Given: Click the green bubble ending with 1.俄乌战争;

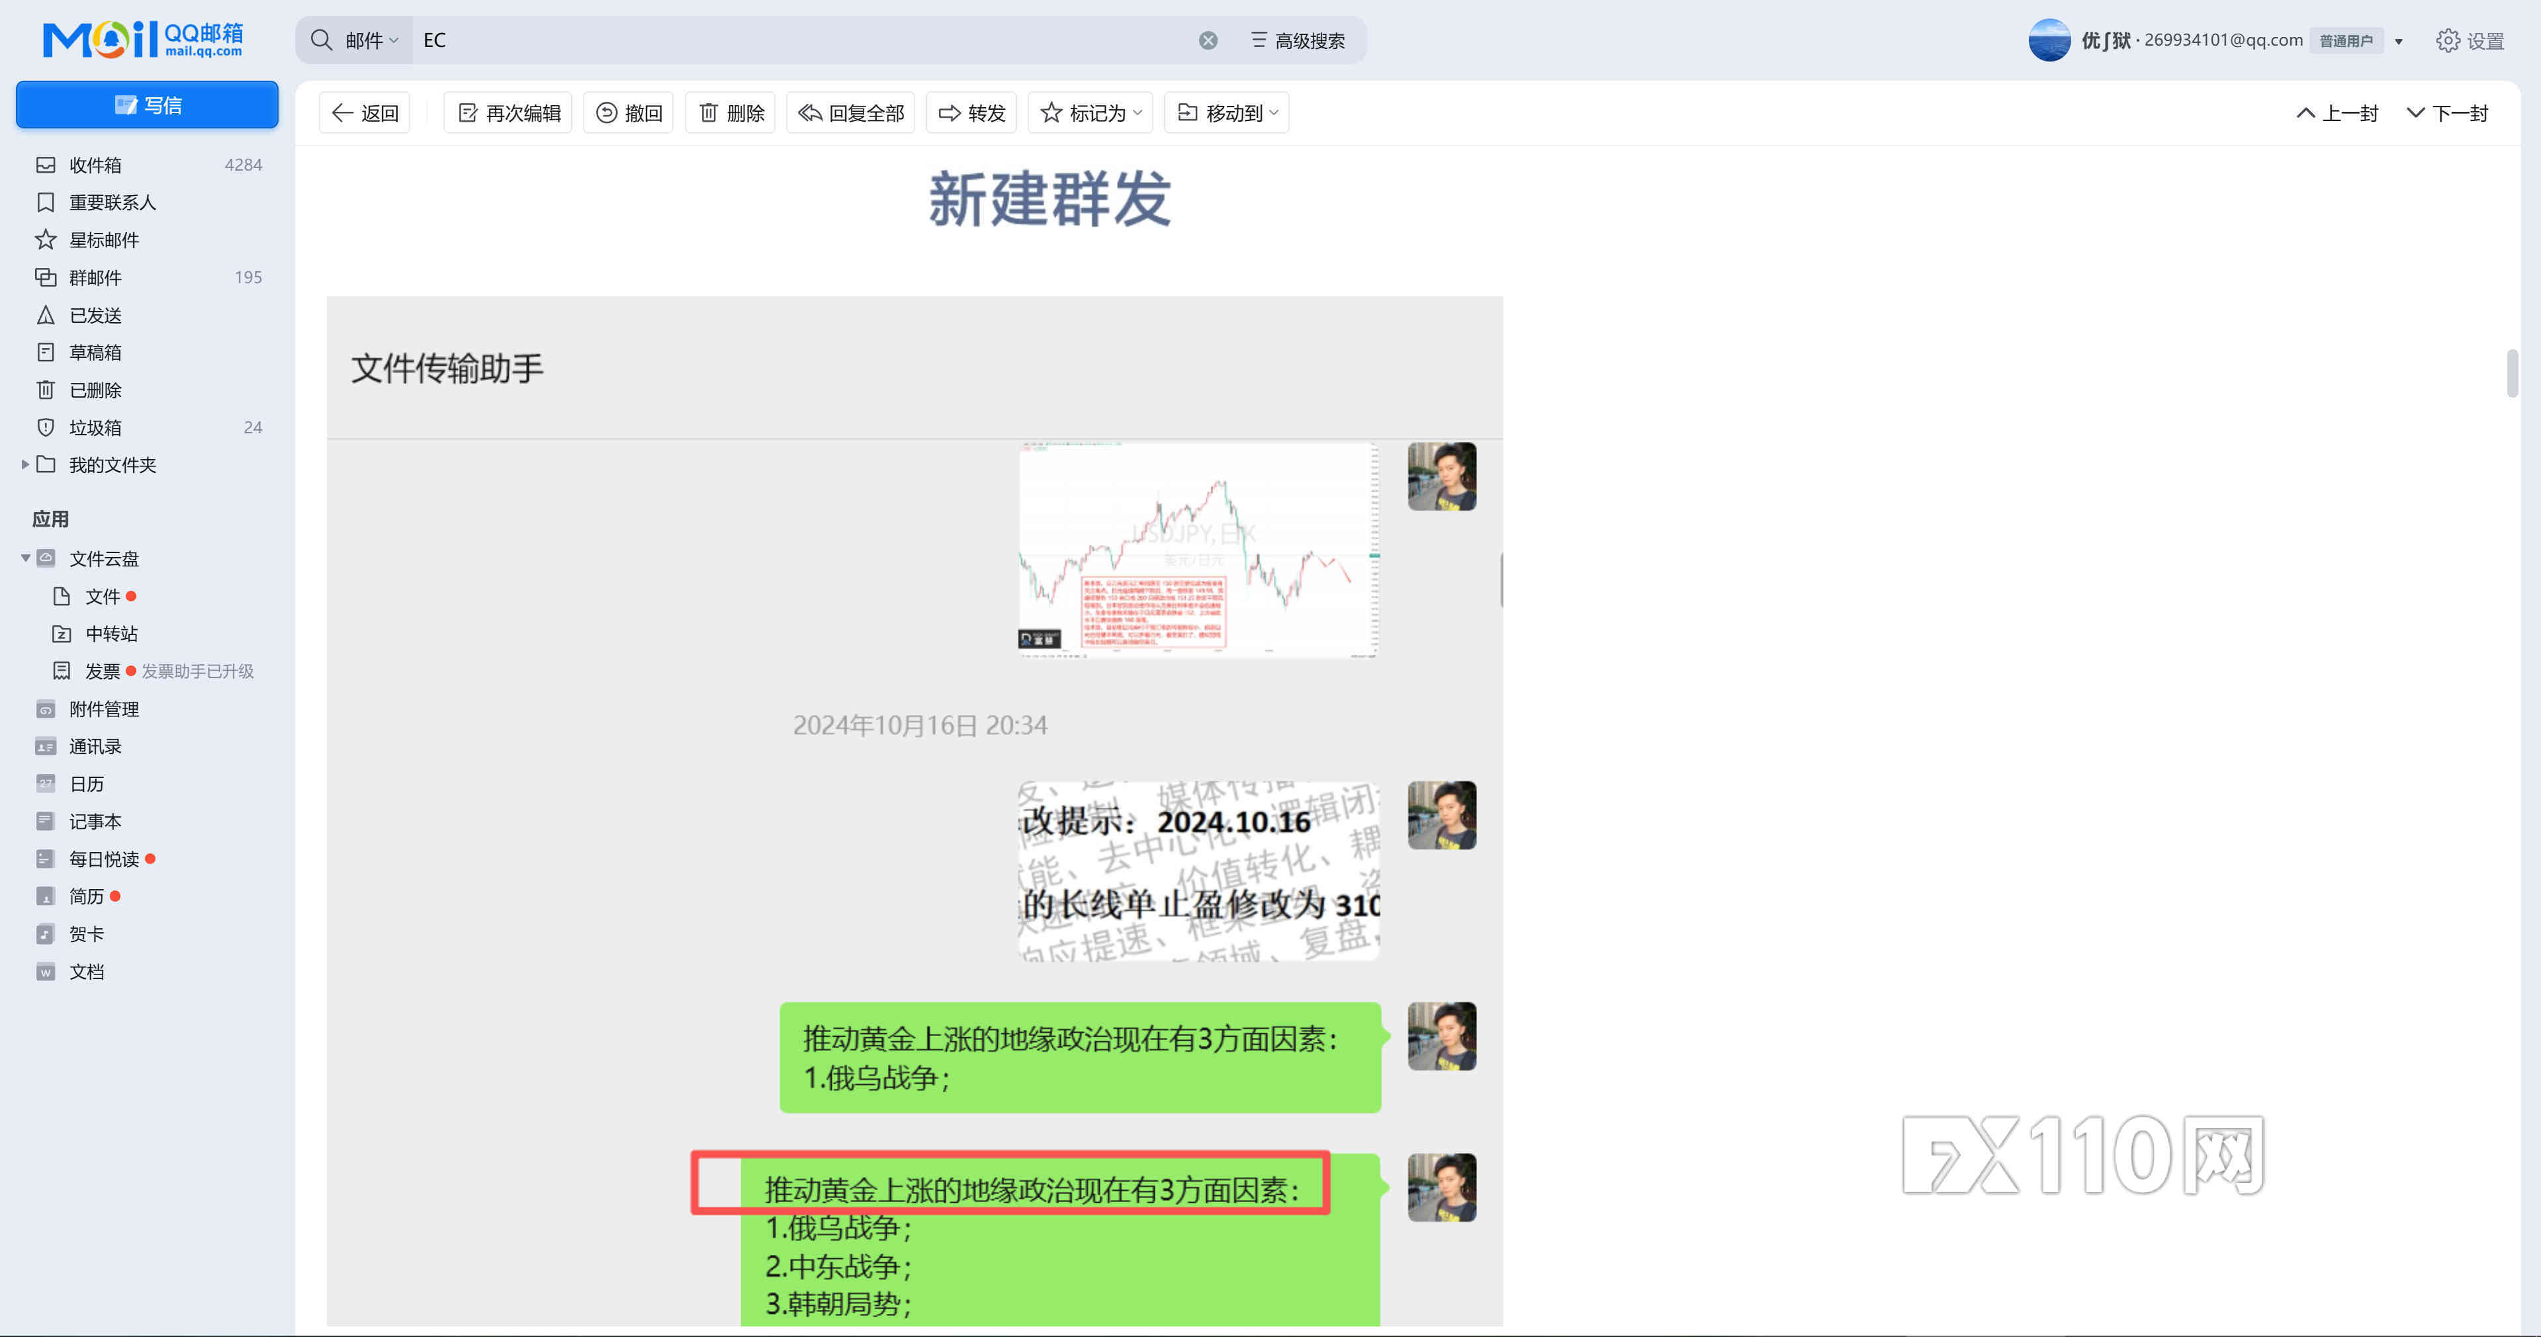Looking at the screenshot, I should (x=1080, y=1058).
